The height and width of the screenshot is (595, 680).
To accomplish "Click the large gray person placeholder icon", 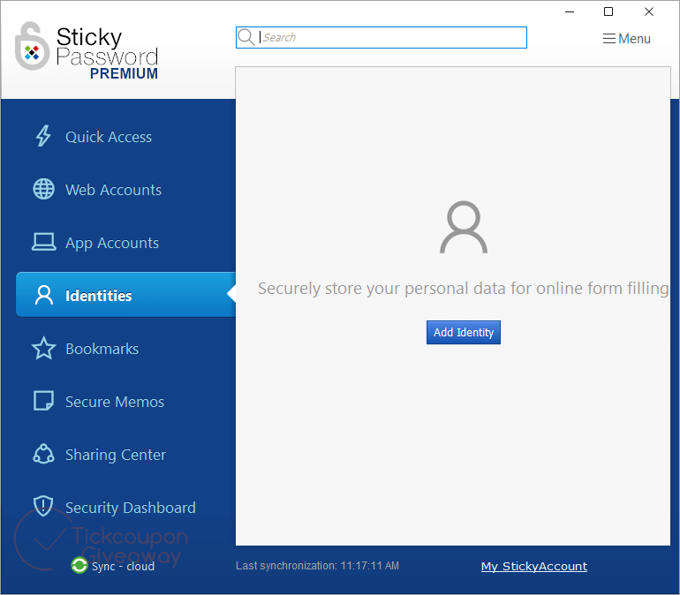I will [x=463, y=228].
